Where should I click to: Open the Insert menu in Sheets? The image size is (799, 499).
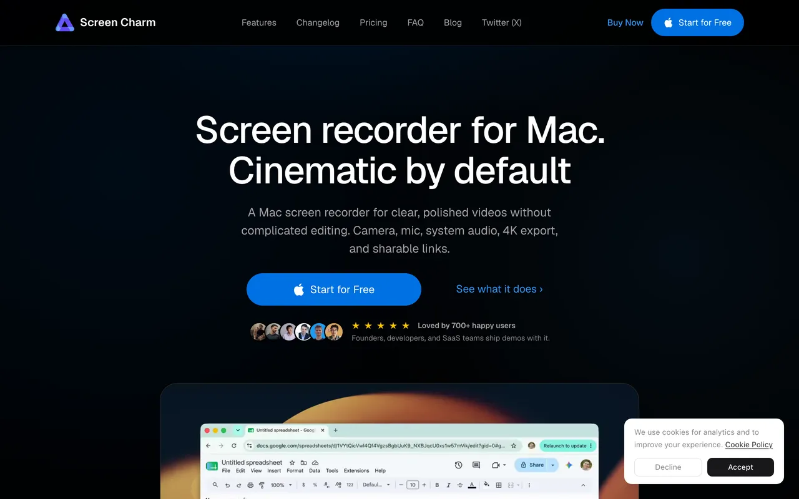[x=274, y=471]
